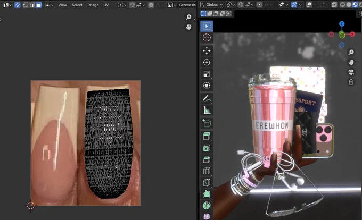362x220 pixels.
Task: Open the image browse dropdown
Action: [172, 5]
